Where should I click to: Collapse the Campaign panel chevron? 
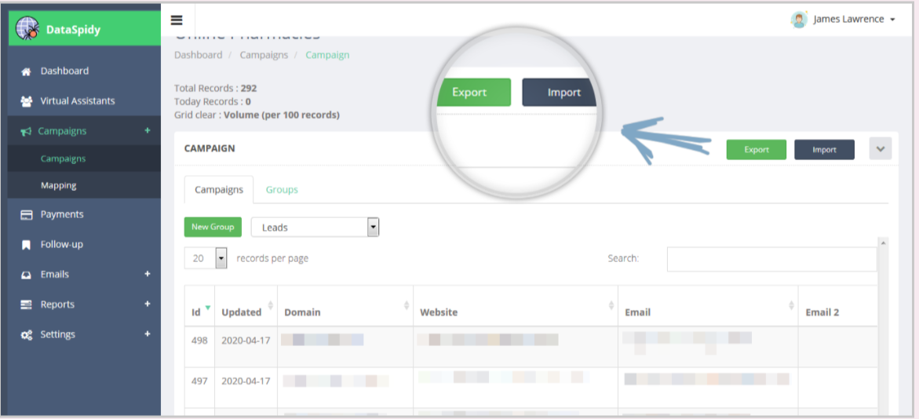pyautogui.click(x=881, y=149)
